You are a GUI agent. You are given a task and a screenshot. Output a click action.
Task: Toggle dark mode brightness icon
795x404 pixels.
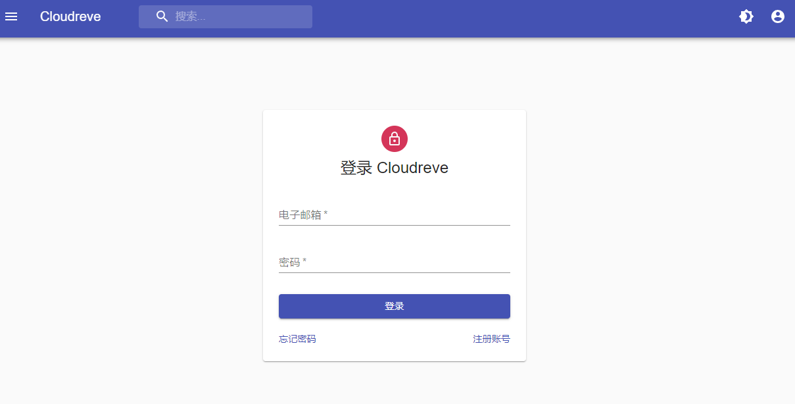tap(746, 16)
